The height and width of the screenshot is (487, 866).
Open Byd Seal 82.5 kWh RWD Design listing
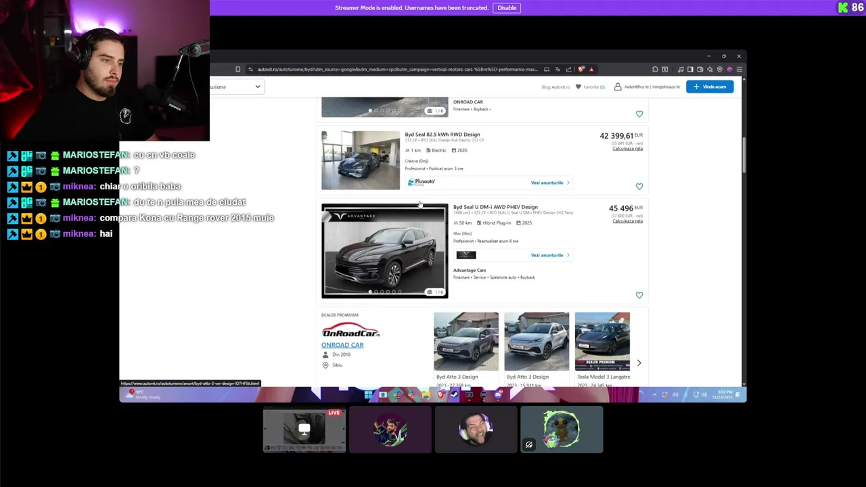click(442, 134)
